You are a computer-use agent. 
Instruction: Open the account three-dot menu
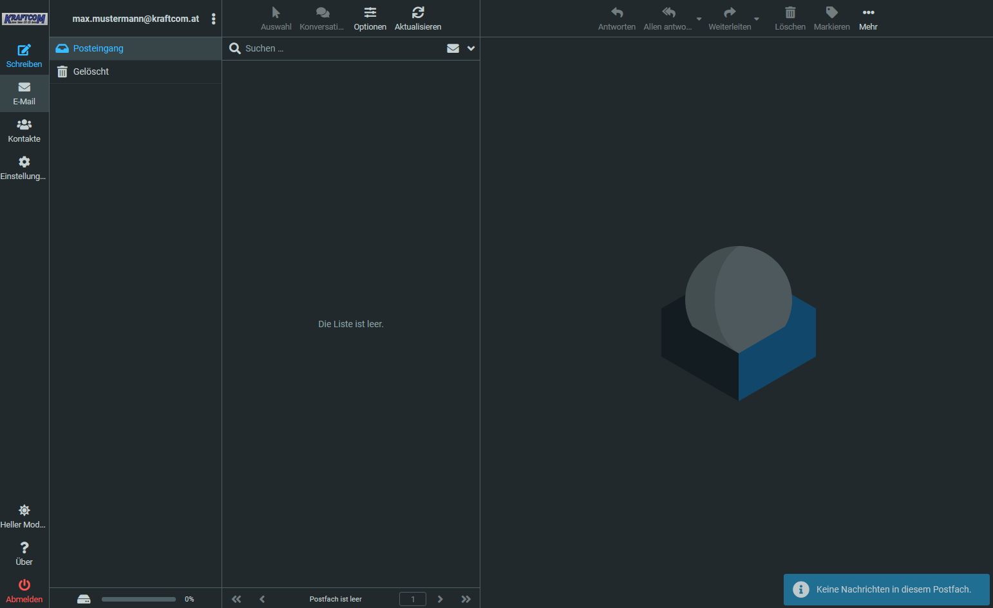click(213, 19)
